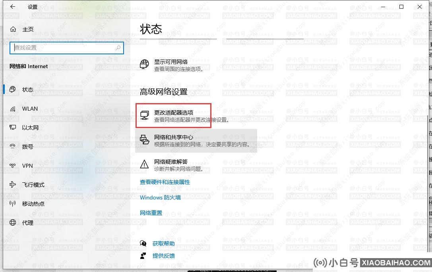The image size is (432, 272).
Task: Launch the network troubleshooter (网络疑难解答)
Action: pos(171,162)
